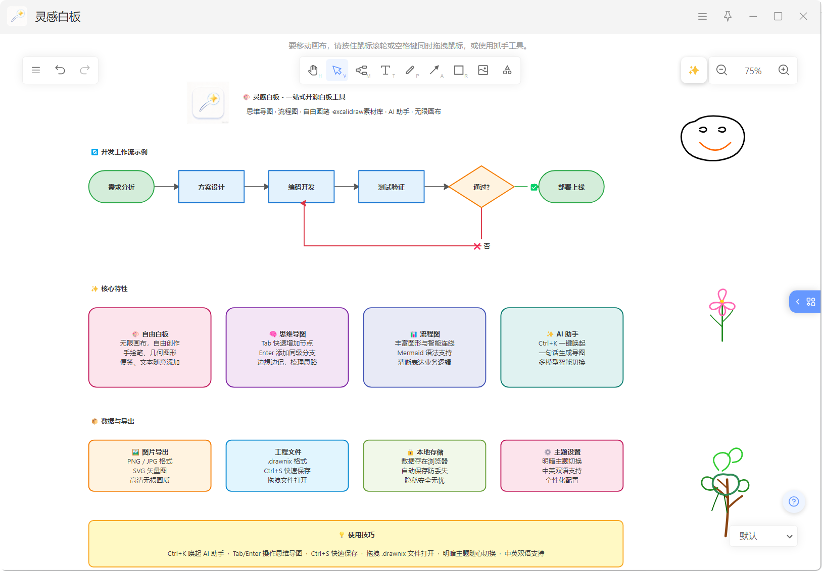Redo the last action
822x571 pixels.
click(x=85, y=70)
